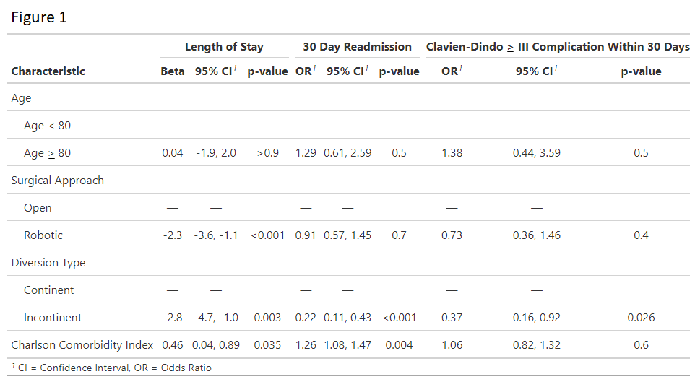
Task: Select the "Incontinent" row label
Action: [53, 318]
